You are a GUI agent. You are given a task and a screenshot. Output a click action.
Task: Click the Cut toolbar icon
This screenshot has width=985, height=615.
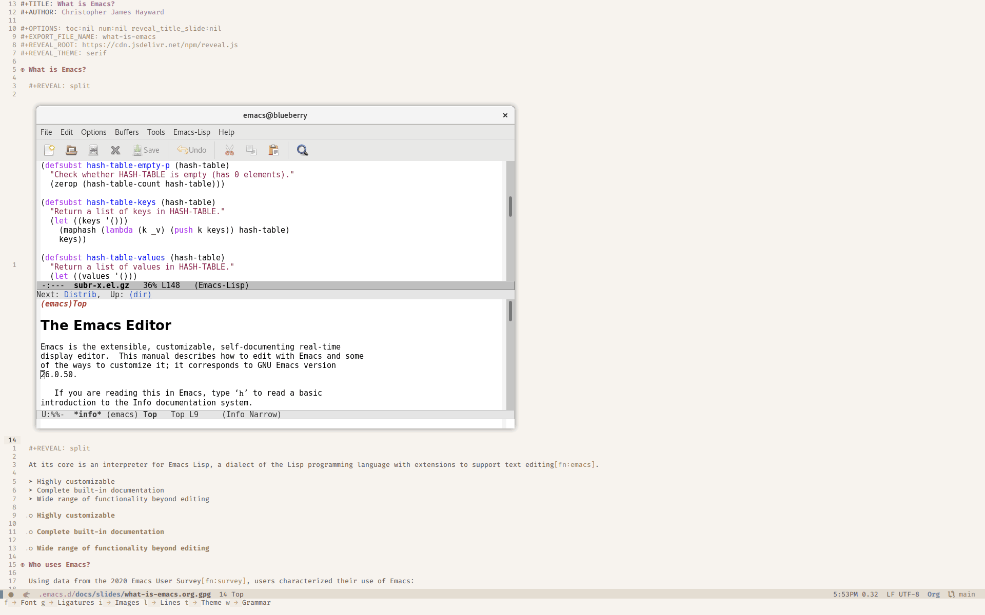(229, 150)
